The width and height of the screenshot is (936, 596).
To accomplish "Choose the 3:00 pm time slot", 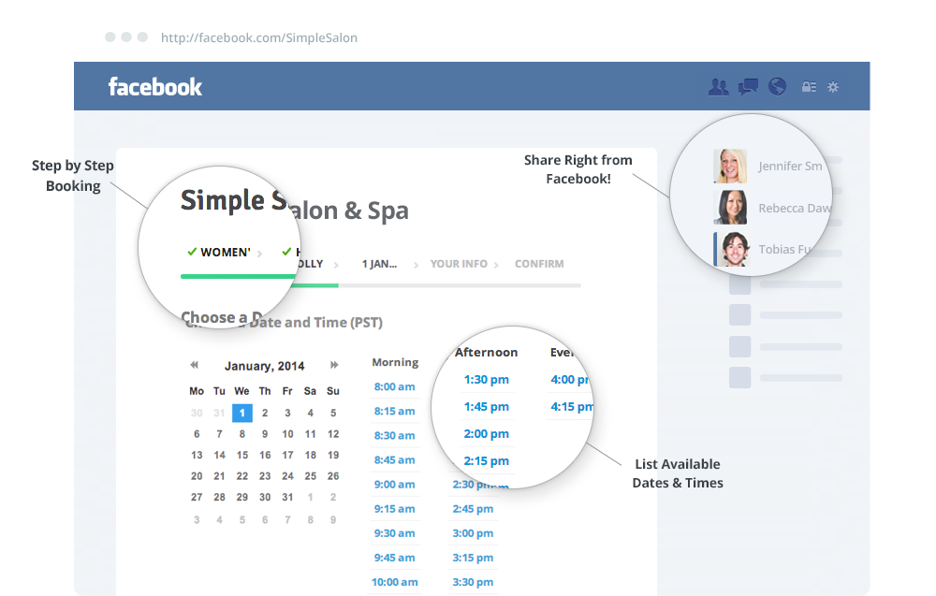I will pos(473,533).
